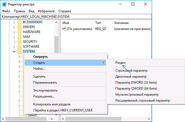Collapse the SYSTEM key tree node
This screenshot has height=122, width=185.
pyautogui.click(x=14, y=51)
